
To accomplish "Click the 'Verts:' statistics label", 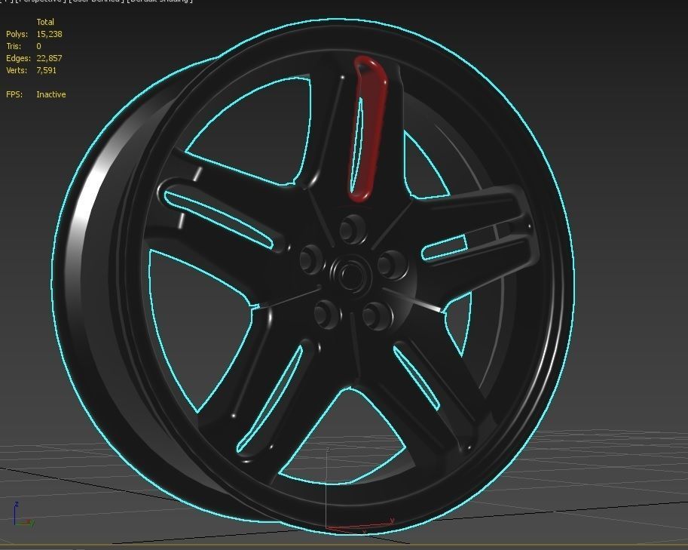I will 17,70.
